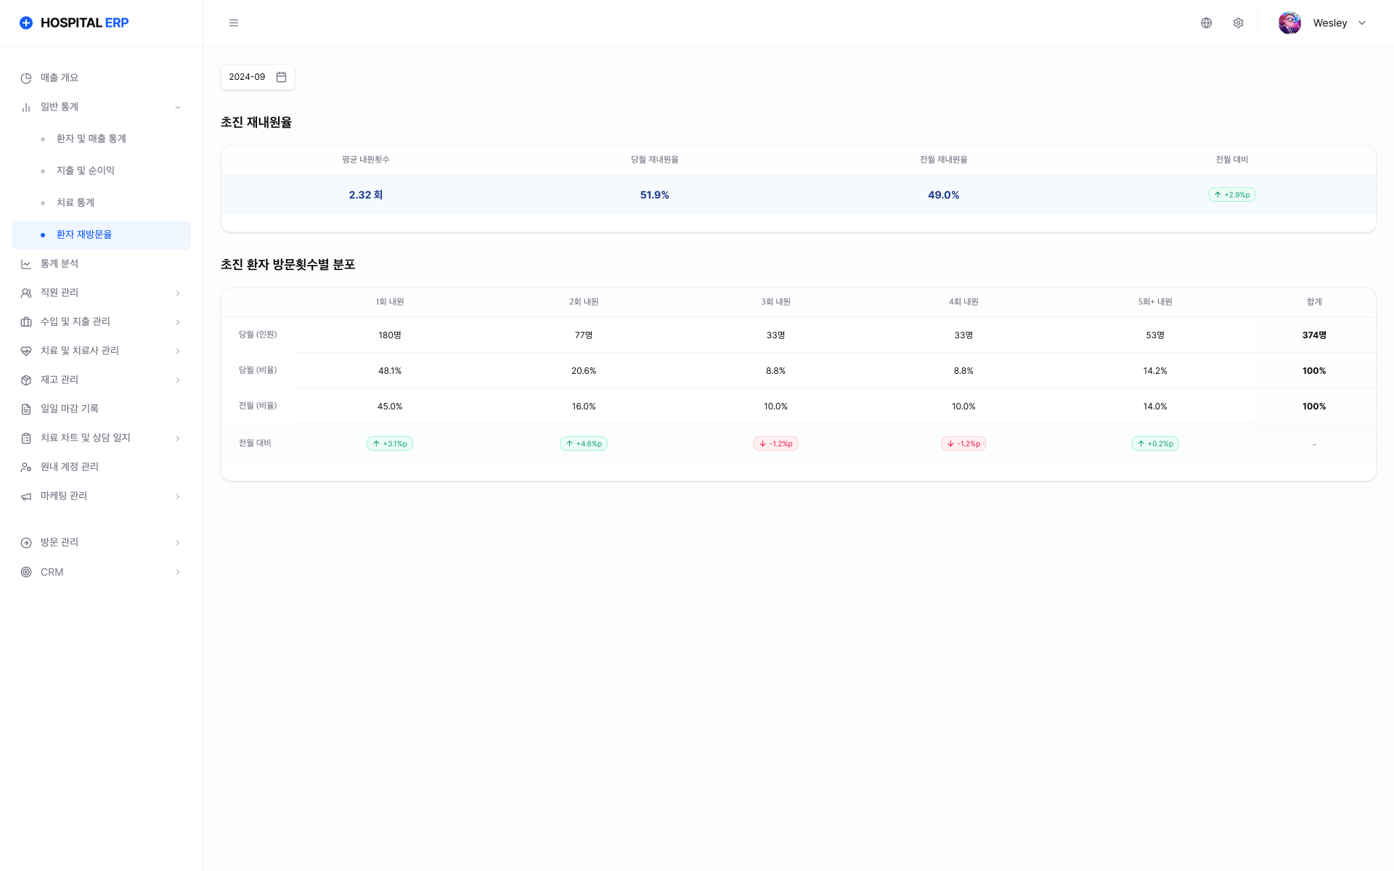Click the 2024-09 month input field
This screenshot has width=1394, height=871.
click(x=258, y=77)
